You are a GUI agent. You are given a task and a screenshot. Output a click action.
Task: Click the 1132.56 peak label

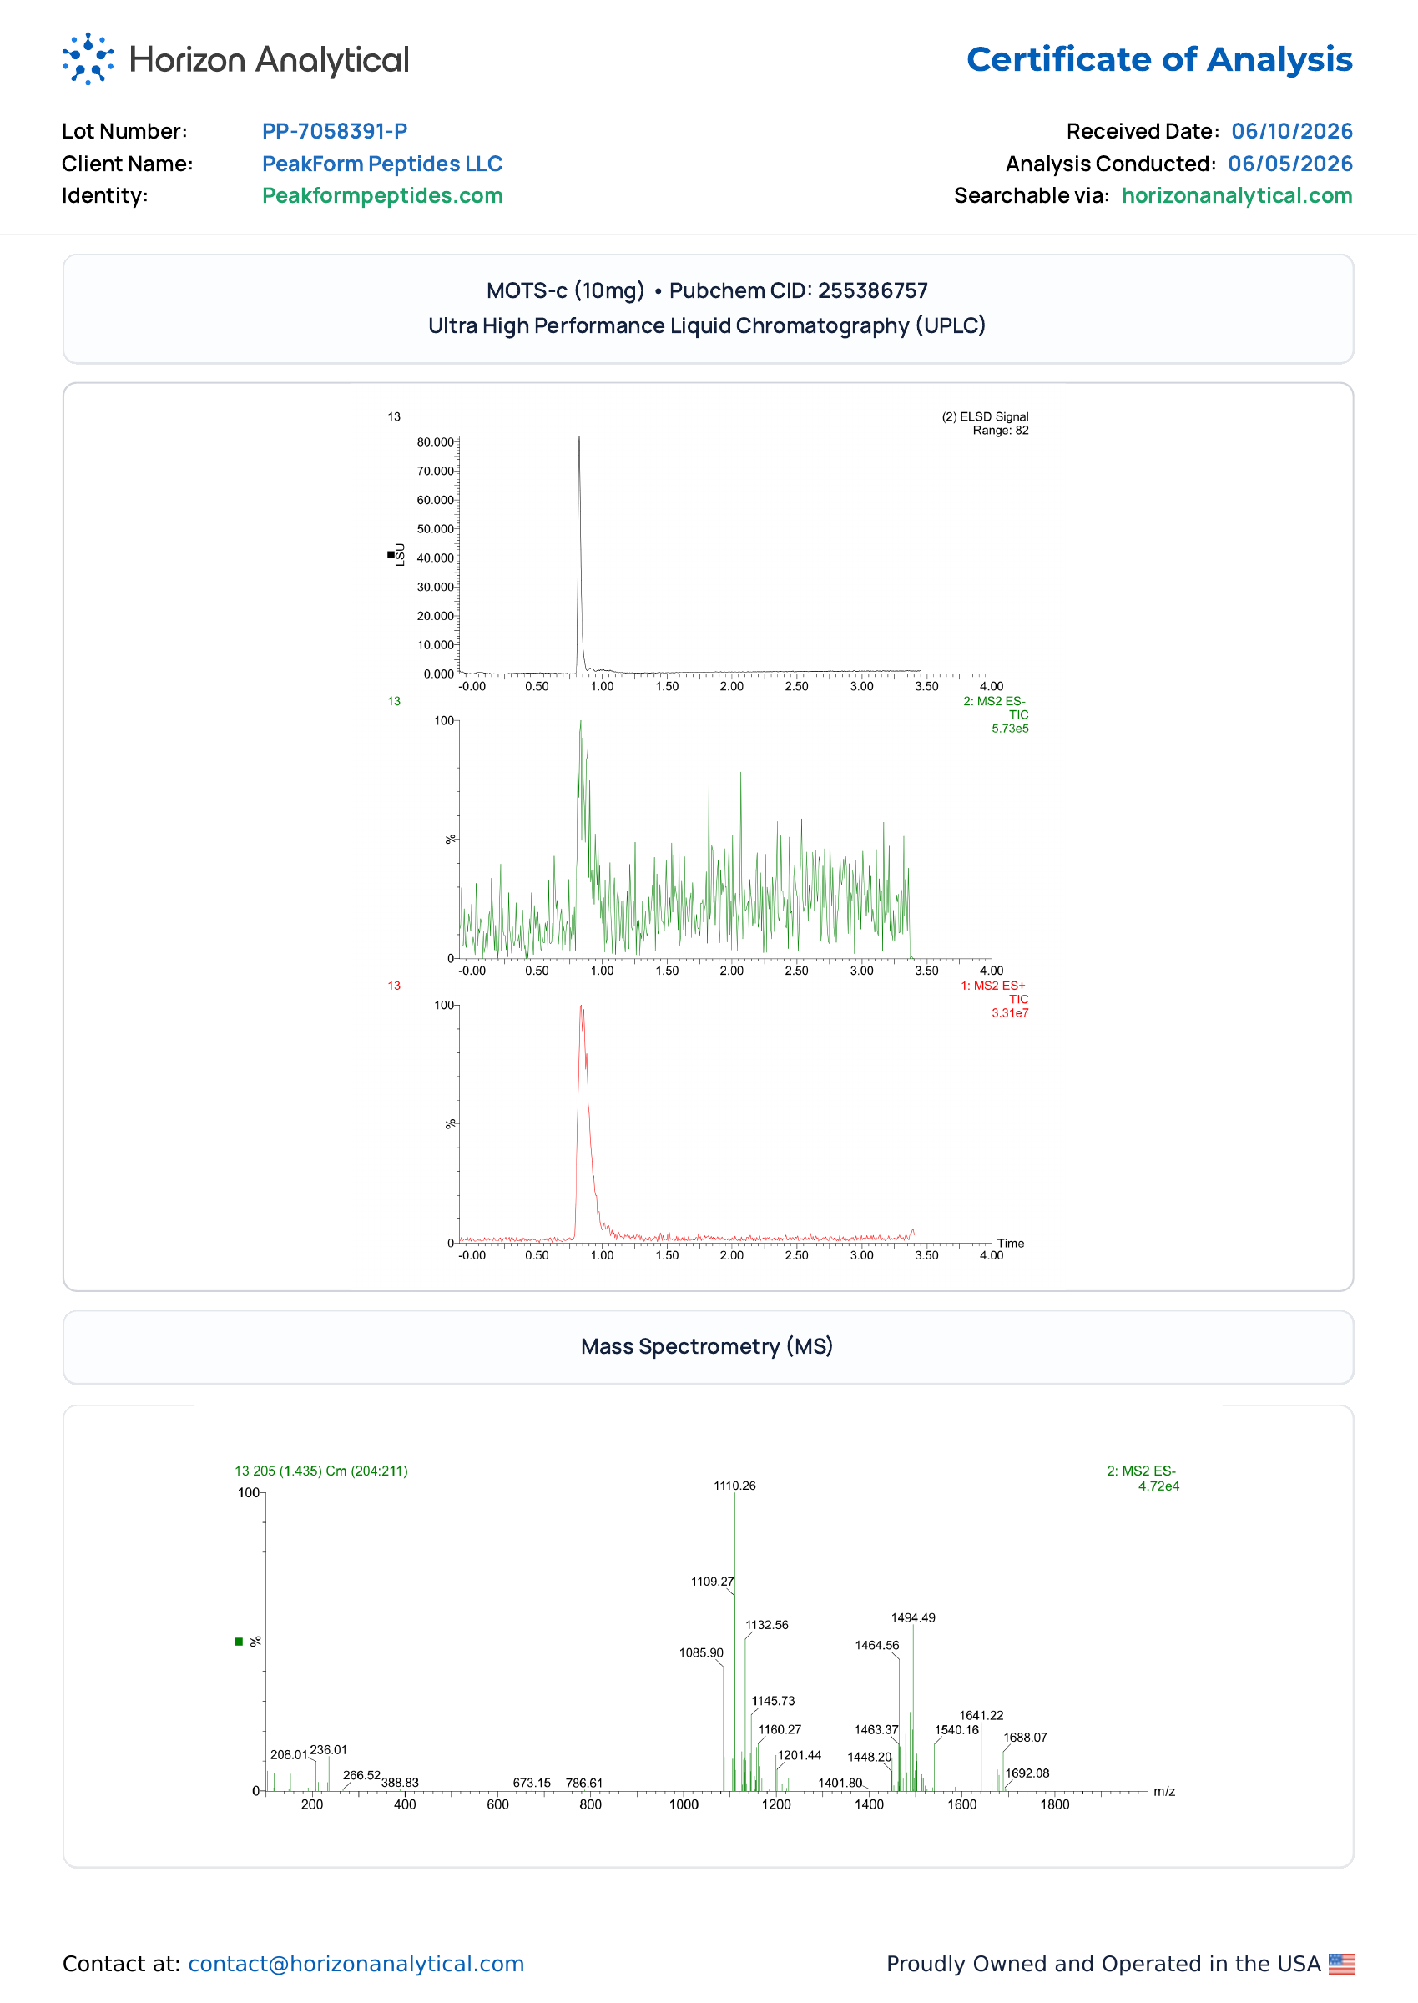[x=767, y=1625]
